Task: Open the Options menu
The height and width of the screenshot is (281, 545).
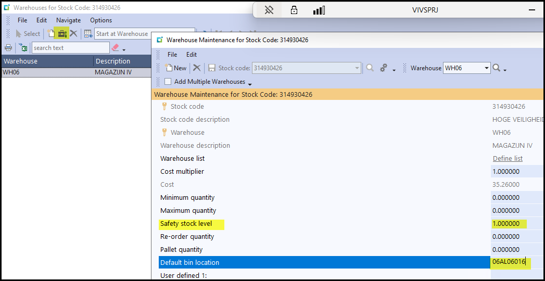Action: click(101, 20)
